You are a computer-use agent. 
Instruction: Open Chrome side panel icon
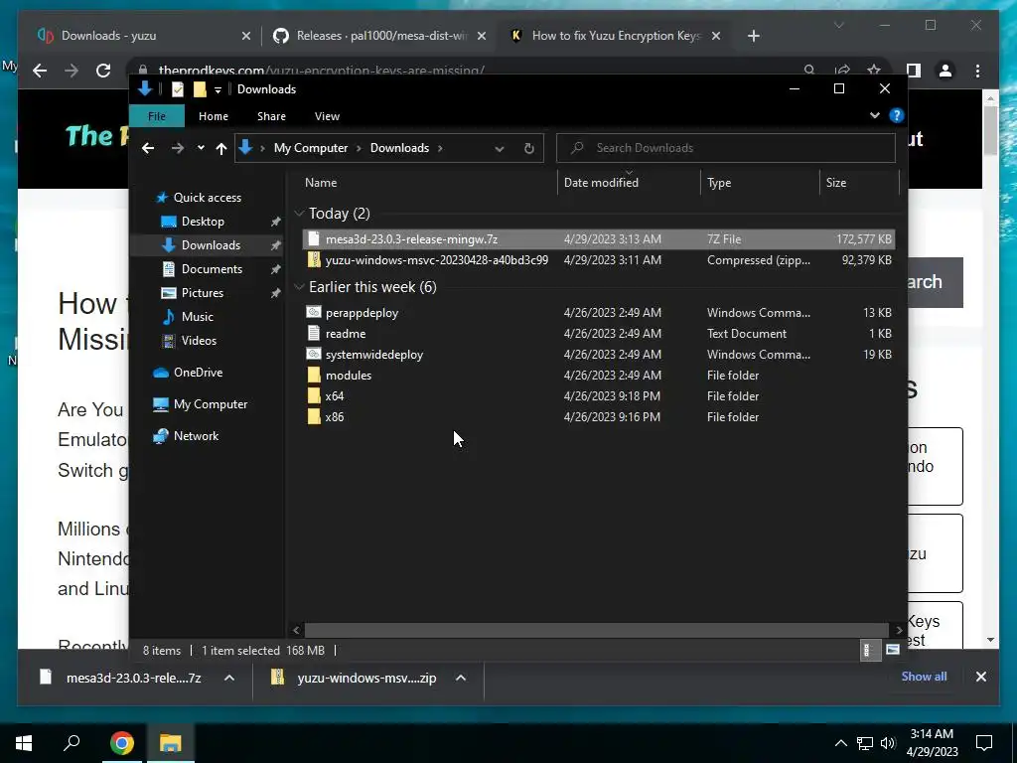pos(914,71)
